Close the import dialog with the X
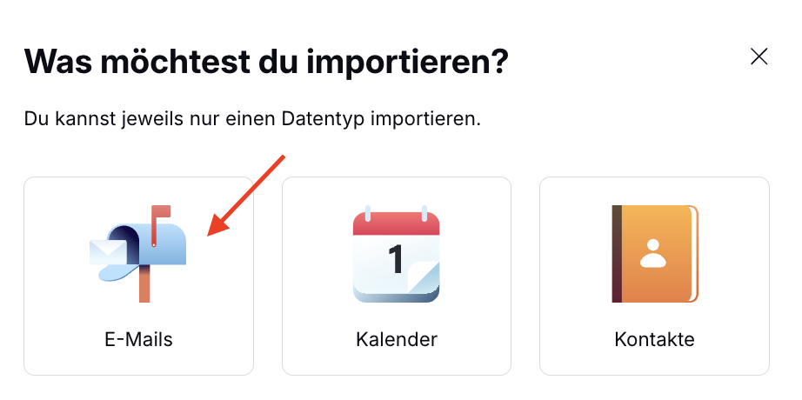The height and width of the screenshot is (400, 802). (759, 57)
